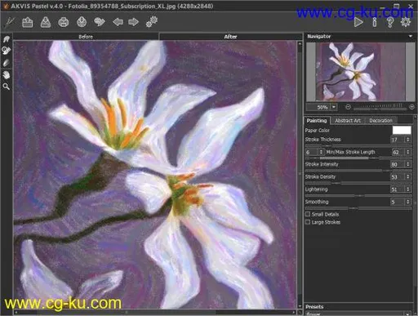Screen dimensions: 418x316
Task: Click the Min Stroke Length value field
Action: pos(311,152)
